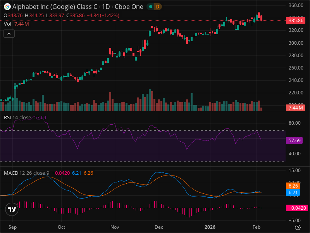Click the green market status dot indicator
Screen dimensions: 310x233
coord(151,7)
